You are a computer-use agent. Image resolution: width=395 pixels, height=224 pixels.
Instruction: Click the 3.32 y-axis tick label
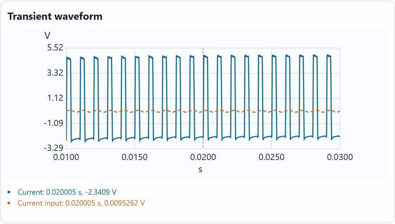click(55, 73)
